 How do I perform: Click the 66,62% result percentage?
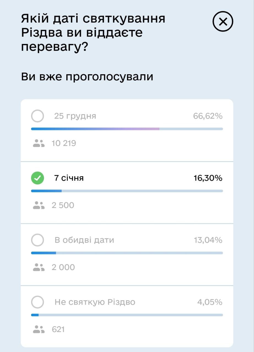tap(208, 116)
